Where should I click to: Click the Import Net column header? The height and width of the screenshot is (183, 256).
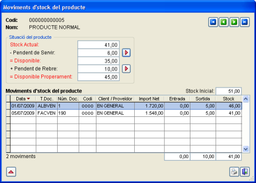tap(149, 99)
